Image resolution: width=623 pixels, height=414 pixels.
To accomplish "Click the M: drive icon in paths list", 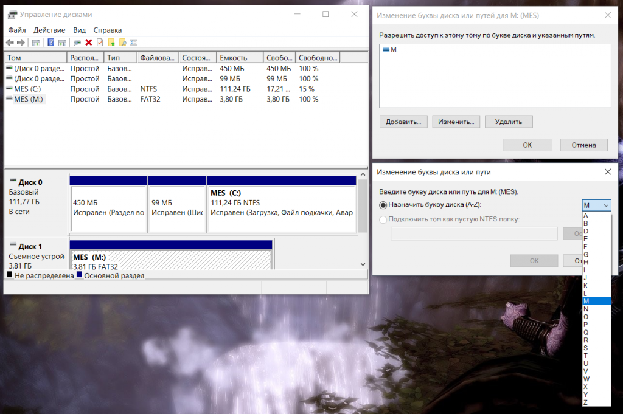I will tap(386, 50).
